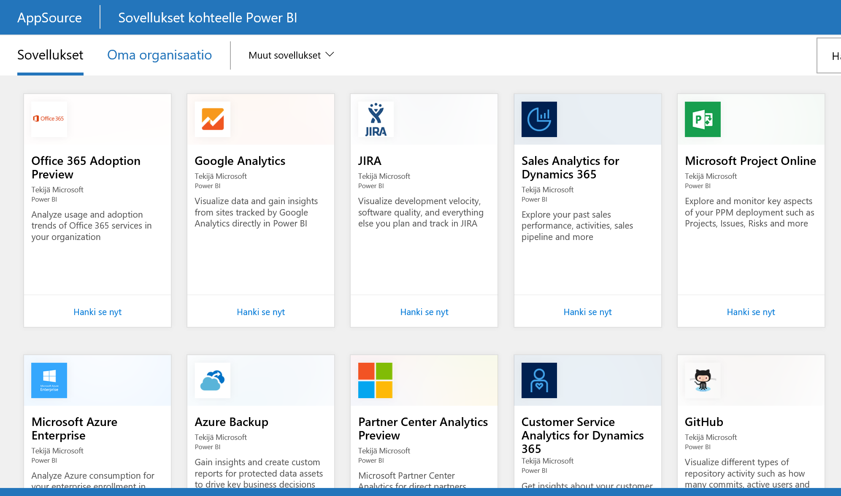Get Microsoft Project Online via Hanki se nyt
Image resolution: width=841 pixels, height=496 pixels.
(x=751, y=312)
